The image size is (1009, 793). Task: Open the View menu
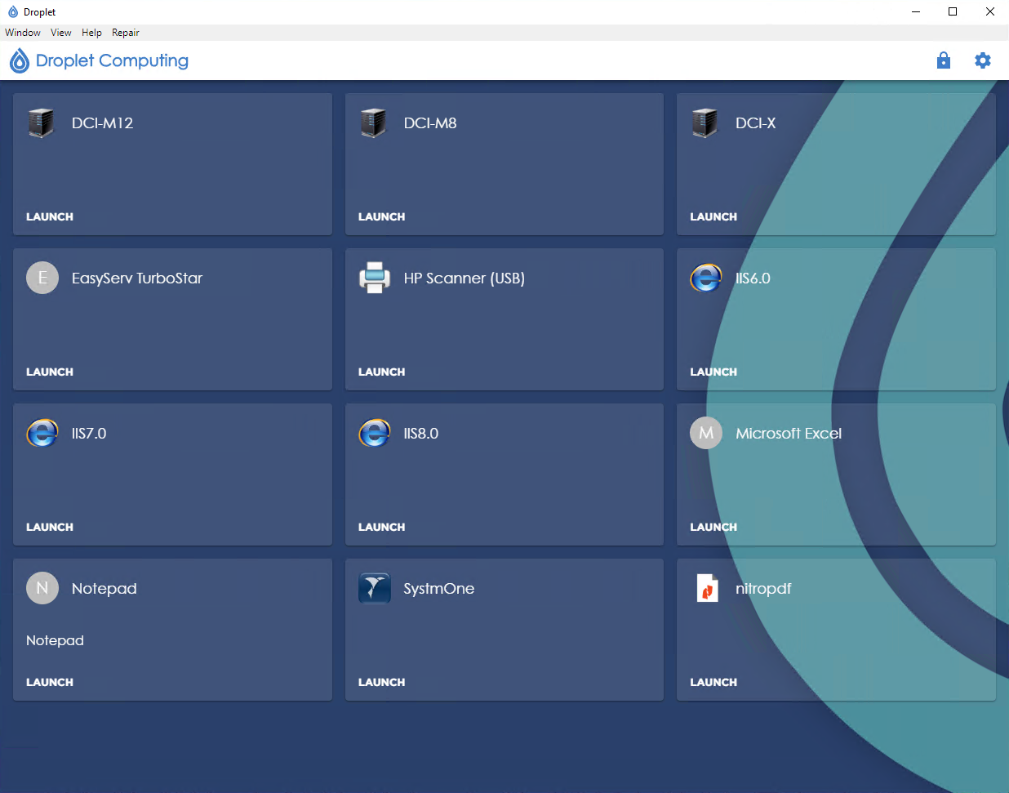coord(61,33)
